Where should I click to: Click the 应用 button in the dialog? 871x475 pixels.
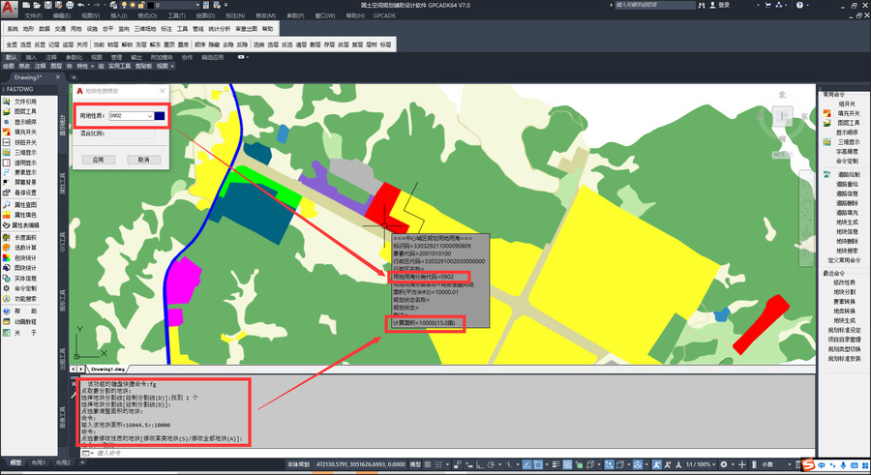pos(99,160)
